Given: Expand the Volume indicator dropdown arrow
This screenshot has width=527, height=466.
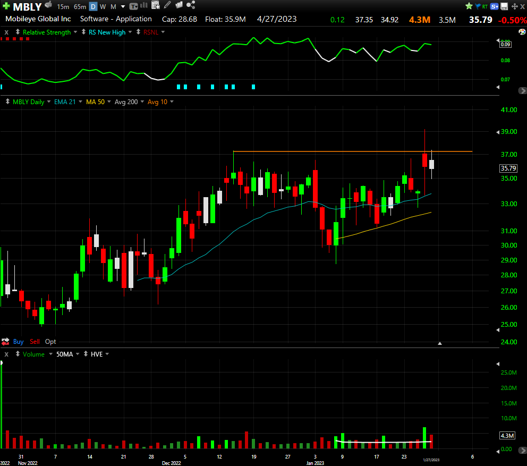Looking at the screenshot, I should click(51, 354).
